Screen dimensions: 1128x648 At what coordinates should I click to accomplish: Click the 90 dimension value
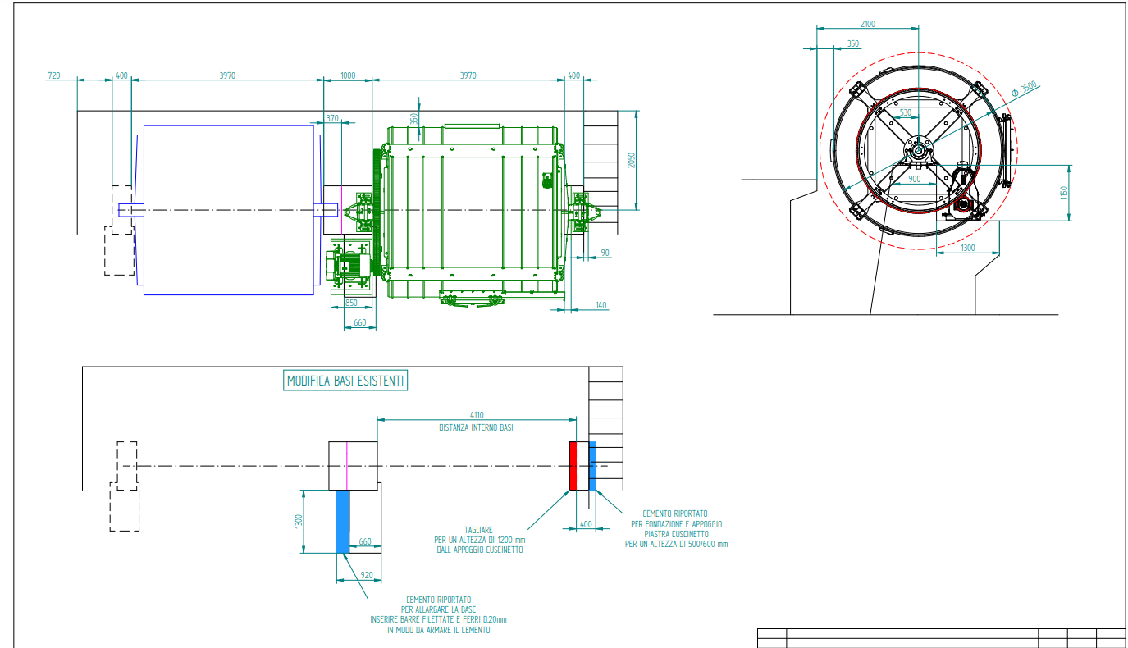(x=605, y=253)
